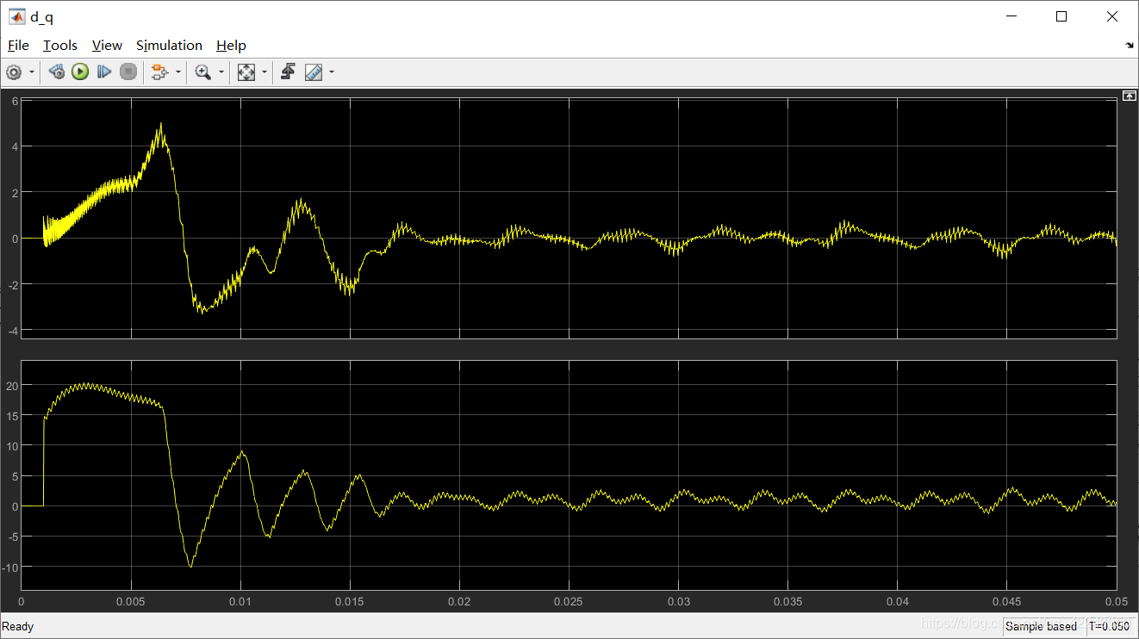The image size is (1139, 639).
Task: Click the MATLAB logo in the title bar
Action: (16, 16)
